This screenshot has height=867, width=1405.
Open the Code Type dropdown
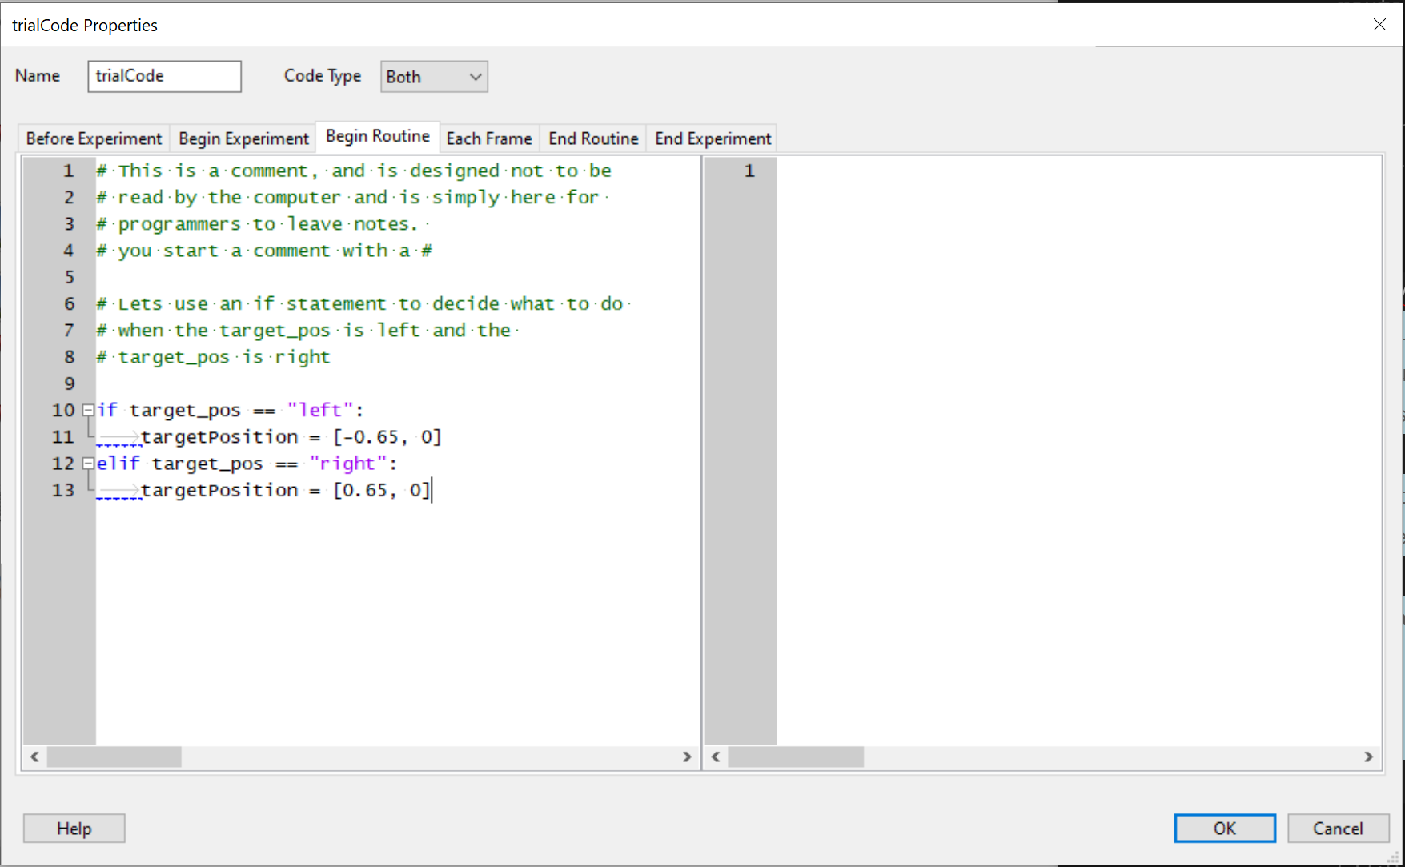click(x=433, y=77)
